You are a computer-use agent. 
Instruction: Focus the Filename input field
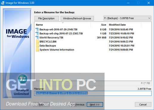(x=93, y=93)
